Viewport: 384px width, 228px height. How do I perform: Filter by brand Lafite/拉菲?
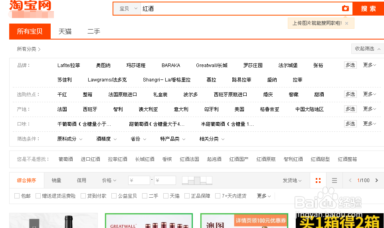tap(69, 65)
